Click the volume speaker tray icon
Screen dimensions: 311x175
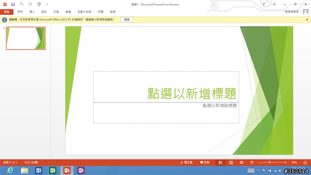[280, 171]
